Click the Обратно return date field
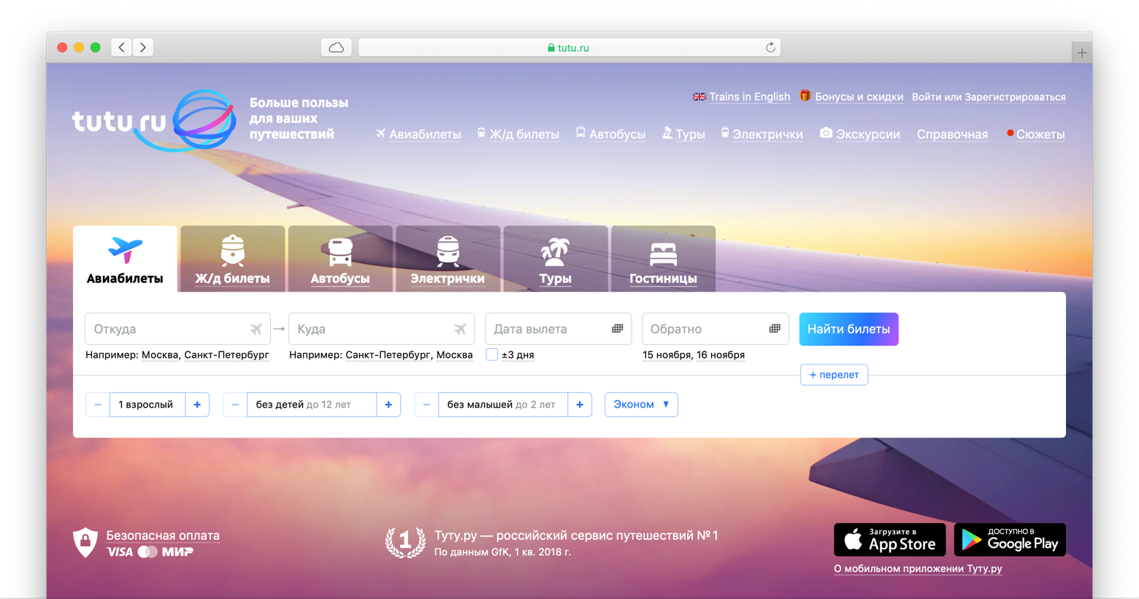Image resolution: width=1139 pixels, height=599 pixels. 716,329
